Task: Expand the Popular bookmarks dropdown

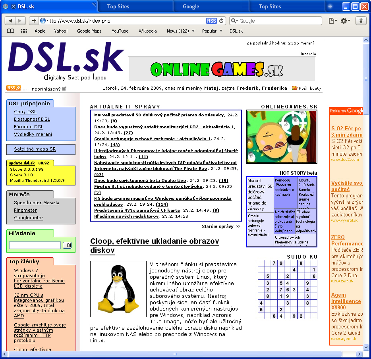Action: pos(221,31)
